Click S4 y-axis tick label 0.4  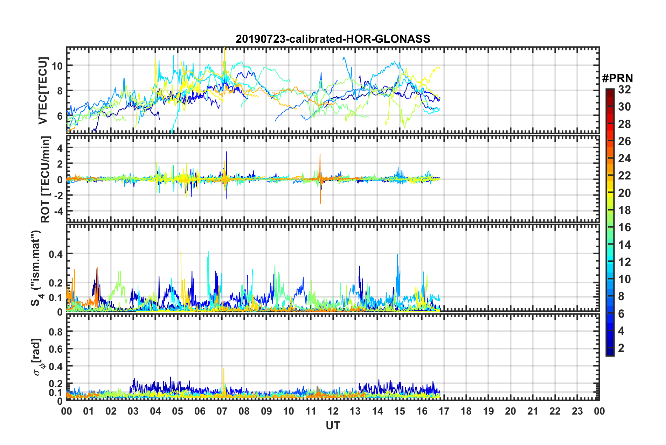pos(56,254)
